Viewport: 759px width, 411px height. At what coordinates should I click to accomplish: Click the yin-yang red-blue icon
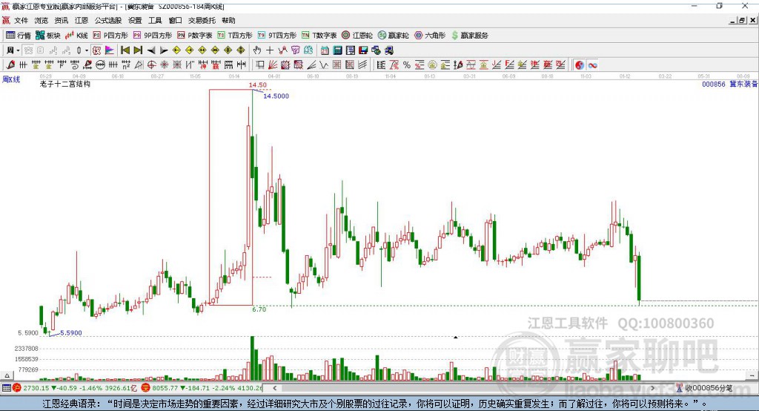[580, 65]
